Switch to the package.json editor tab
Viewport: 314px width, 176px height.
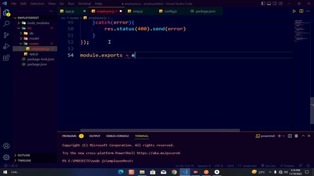206,11
